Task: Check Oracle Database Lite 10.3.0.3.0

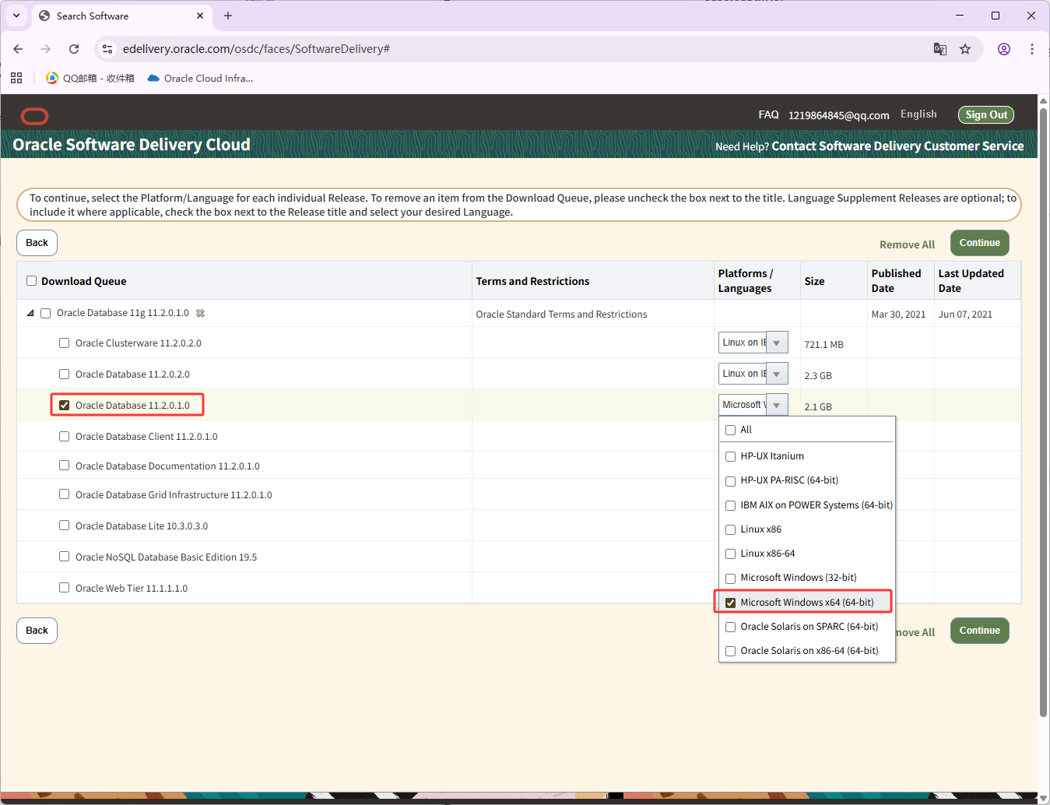Action: pyautogui.click(x=65, y=526)
